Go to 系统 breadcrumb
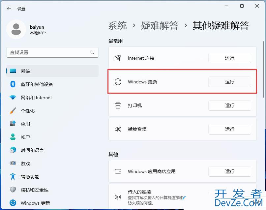The image size is (266, 210). [117, 26]
